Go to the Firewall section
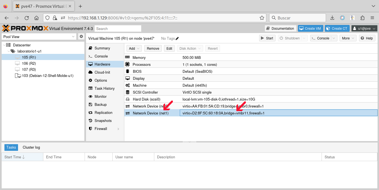Image resolution: width=379 pixels, height=190 pixels. (105, 129)
